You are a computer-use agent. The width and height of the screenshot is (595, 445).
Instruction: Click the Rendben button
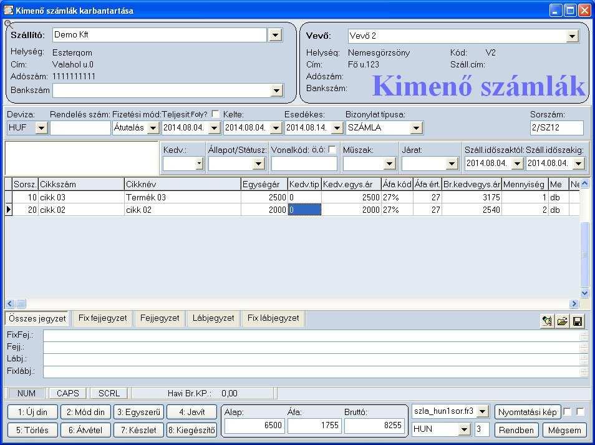point(516,430)
